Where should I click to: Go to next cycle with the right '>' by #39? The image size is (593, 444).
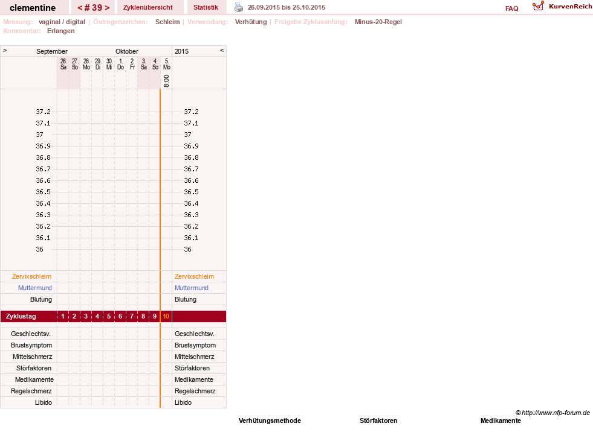[x=107, y=8]
